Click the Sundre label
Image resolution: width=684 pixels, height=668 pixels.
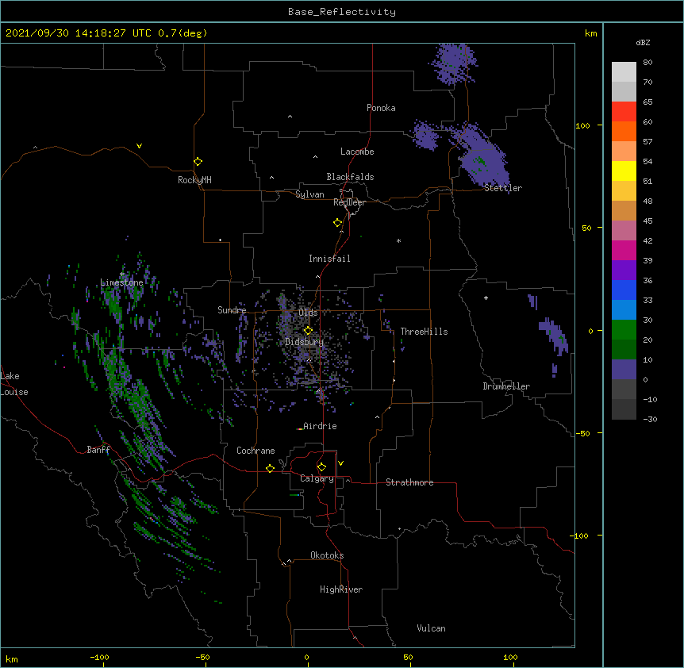pyautogui.click(x=232, y=310)
